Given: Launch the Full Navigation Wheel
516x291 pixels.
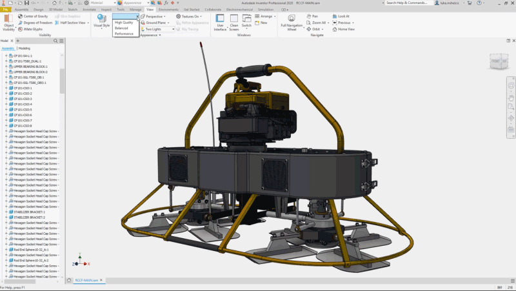Looking at the screenshot, I should point(292,23).
